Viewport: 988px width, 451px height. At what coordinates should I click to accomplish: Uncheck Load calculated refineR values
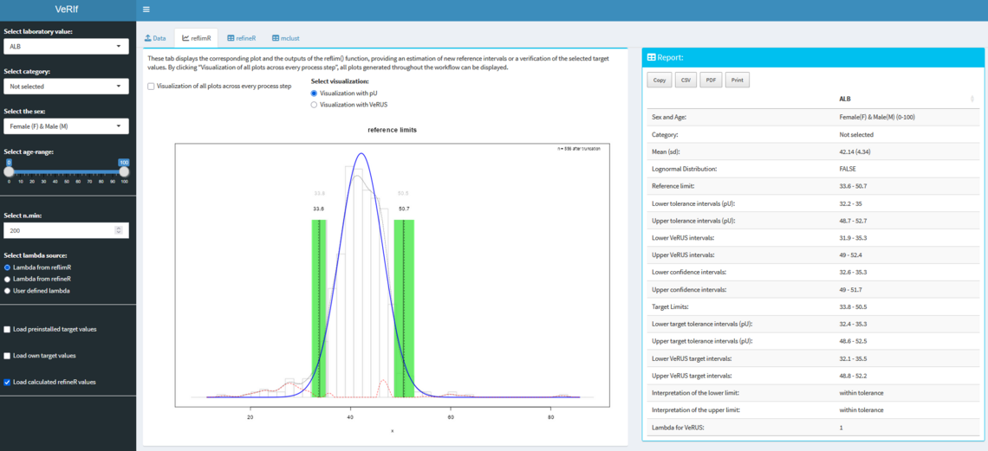click(8, 382)
